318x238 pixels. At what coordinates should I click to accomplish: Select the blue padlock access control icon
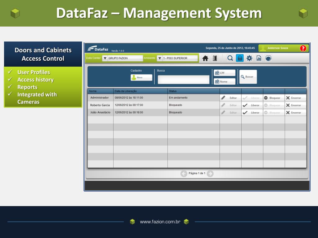pos(240,58)
